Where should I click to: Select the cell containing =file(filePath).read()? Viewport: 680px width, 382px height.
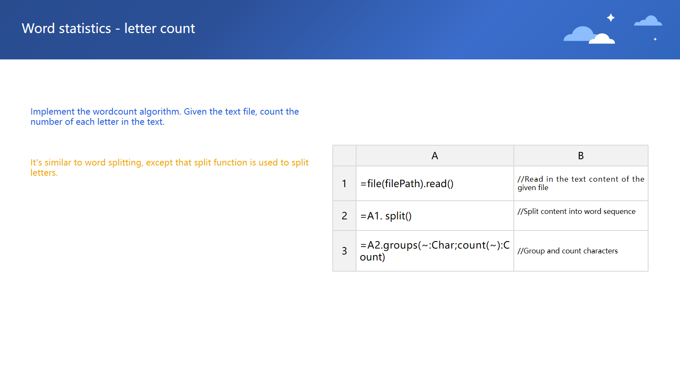coord(434,183)
